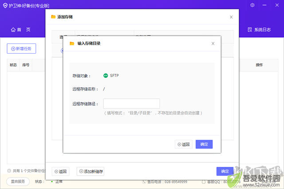The height and width of the screenshot is (189, 284).
Task: Click the 远程存储名称 label
Action: (85, 89)
